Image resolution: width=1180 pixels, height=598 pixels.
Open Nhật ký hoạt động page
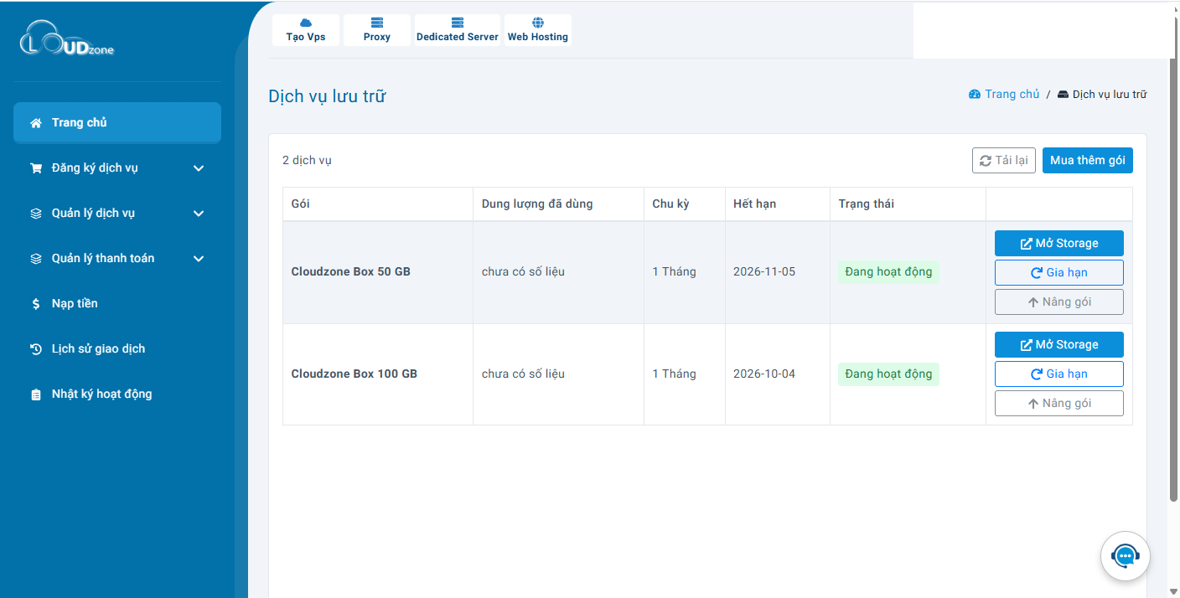pos(117,394)
